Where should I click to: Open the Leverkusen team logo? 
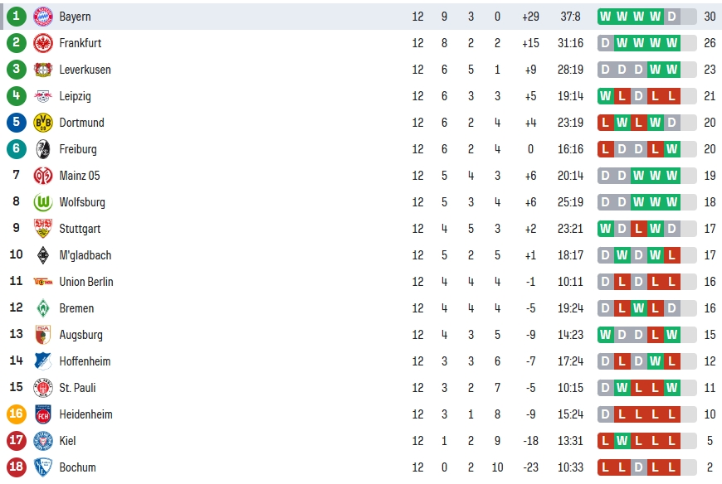tap(43, 70)
